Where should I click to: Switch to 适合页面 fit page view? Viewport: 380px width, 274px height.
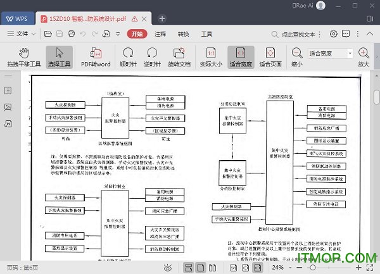[x=270, y=58]
